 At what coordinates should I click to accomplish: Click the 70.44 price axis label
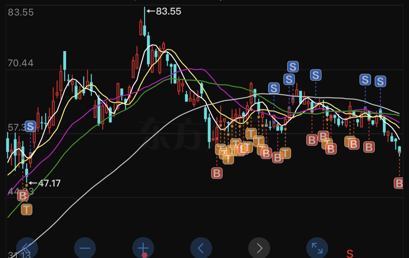tap(21, 63)
